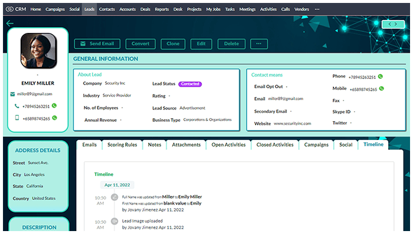This screenshot has width=413, height=234.
Task: Click Emily Miller's profile photo
Action: [x=38, y=51]
